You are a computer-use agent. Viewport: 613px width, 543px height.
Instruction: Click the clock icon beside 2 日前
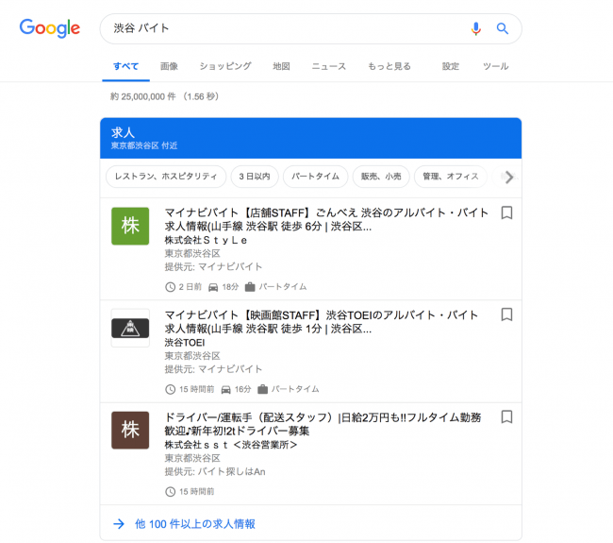click(170, 287)
